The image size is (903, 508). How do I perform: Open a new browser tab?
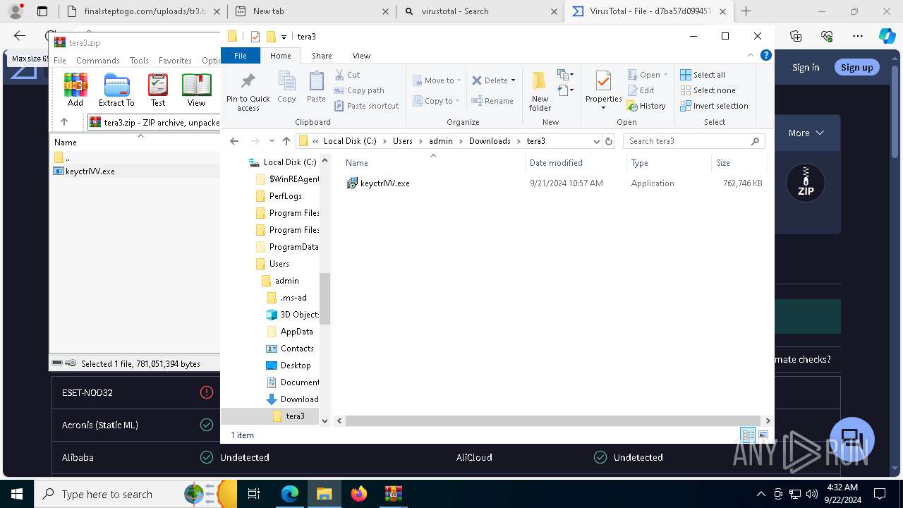(746, 11)
